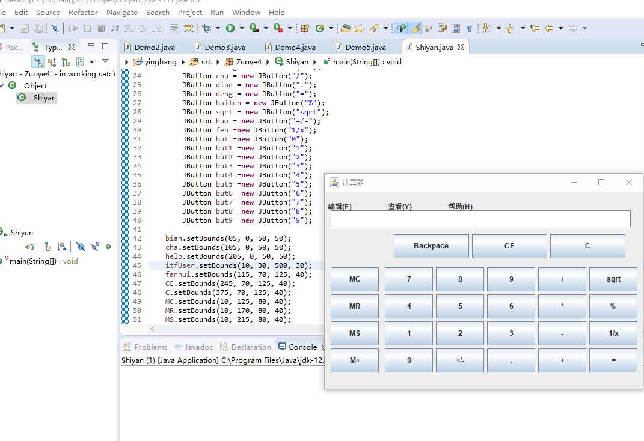Viewport: 644px width, 441px height.
Task: Click the Skip All Breakpoints icon
Action: pyautogui.click(x=55, y=28)
